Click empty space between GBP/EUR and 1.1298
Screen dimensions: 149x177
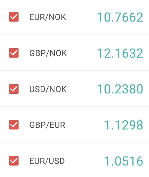[x=85, y=125]
